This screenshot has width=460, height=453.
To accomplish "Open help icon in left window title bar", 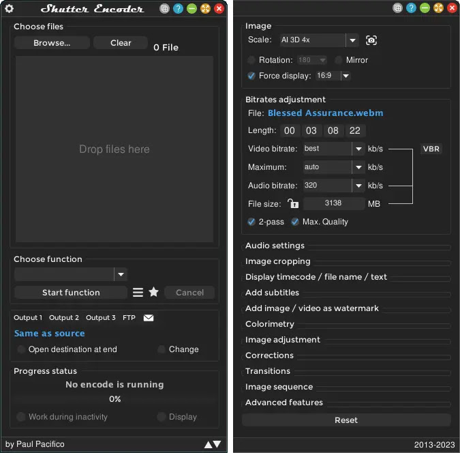I will point(178,8).
